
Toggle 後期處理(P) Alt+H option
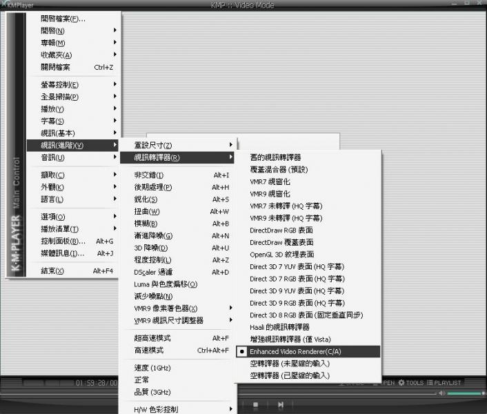177,187
